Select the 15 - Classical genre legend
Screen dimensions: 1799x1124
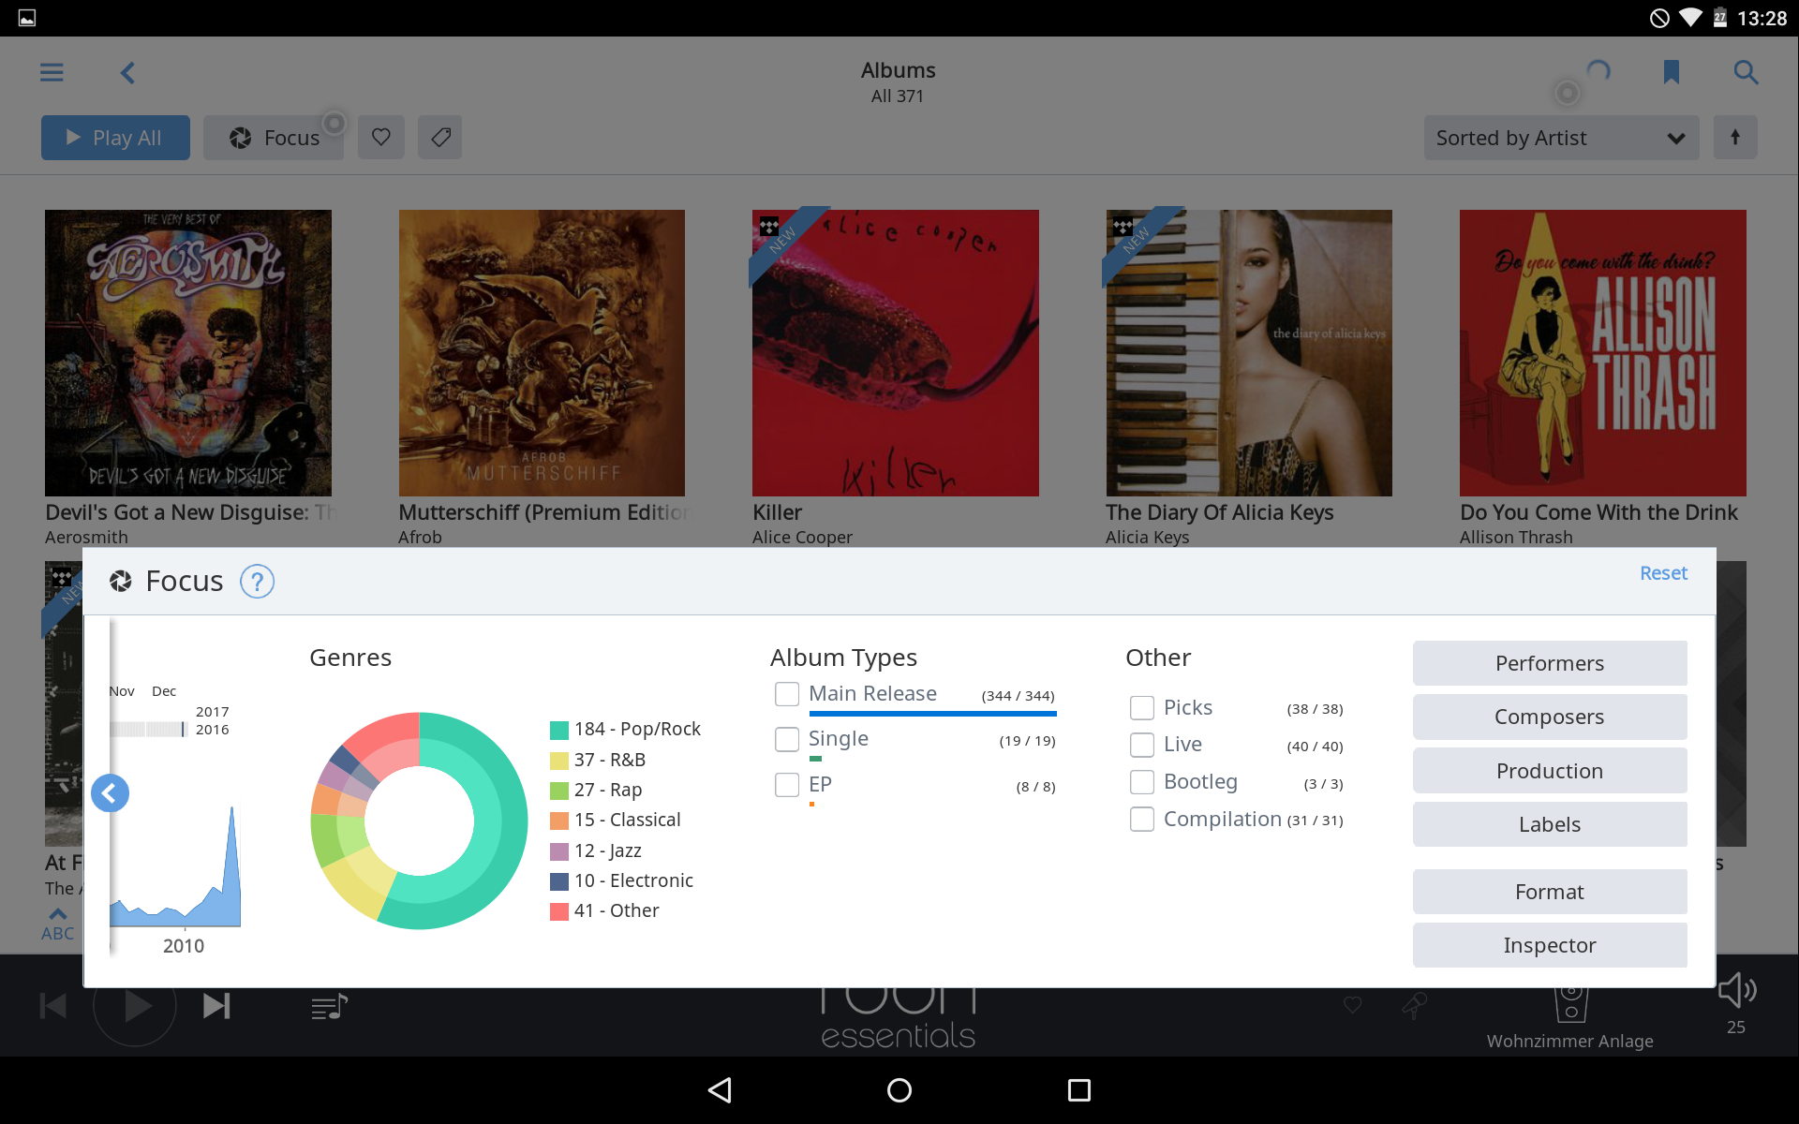pos(616,820)
